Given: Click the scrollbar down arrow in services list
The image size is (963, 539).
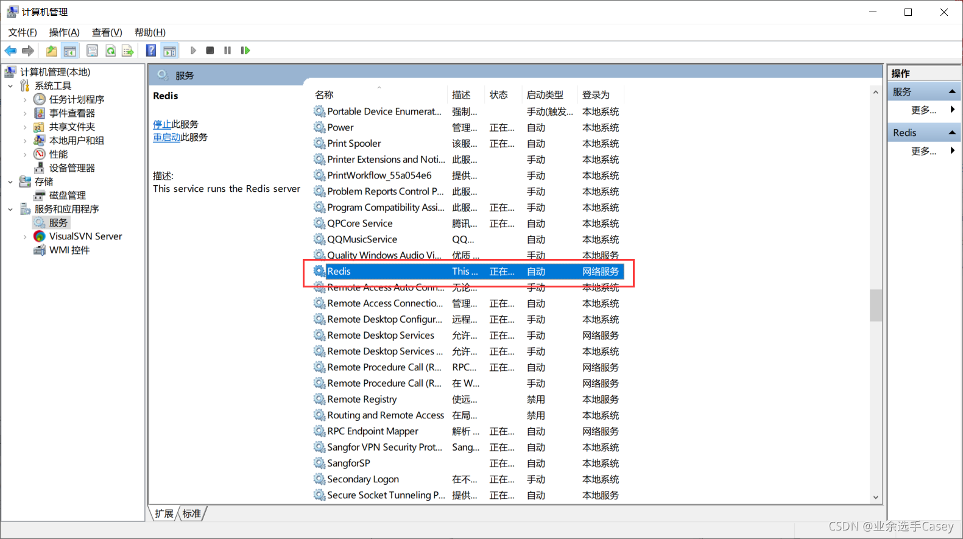Looking at the screenshot, I should (x=876, y=498).
